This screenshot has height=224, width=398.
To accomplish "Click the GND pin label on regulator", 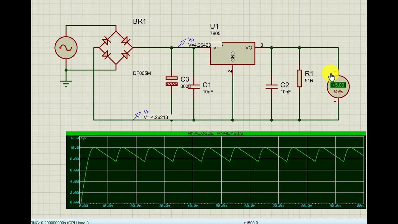I will pyautogui.click(x=233, y=57).
